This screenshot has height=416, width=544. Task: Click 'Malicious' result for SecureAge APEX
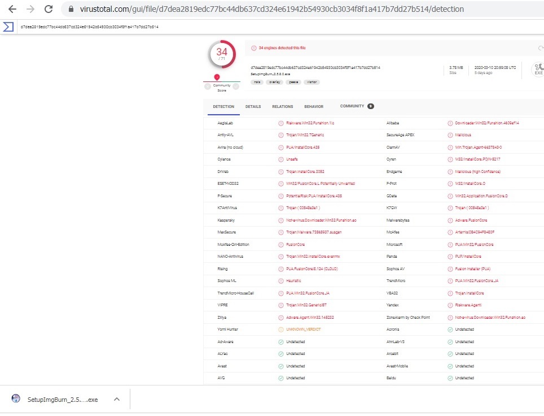(463, 135)
